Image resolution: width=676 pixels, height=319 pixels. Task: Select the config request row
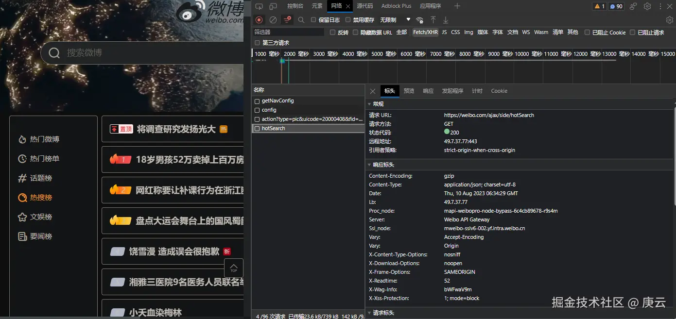point(308,110)
